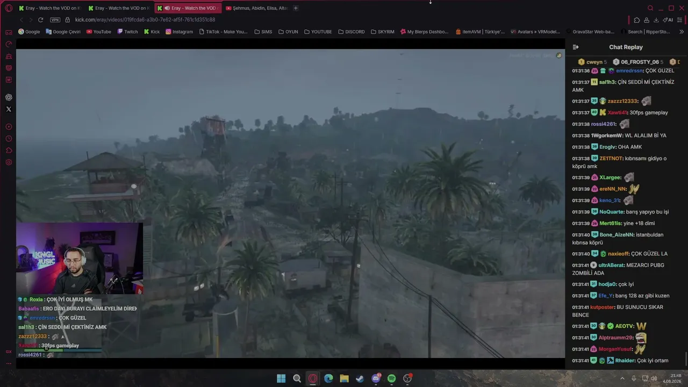This screenshot has width=688, height=387.
Task: Expand the OYUN bookmark folder
Action: [x=288, y=32]
